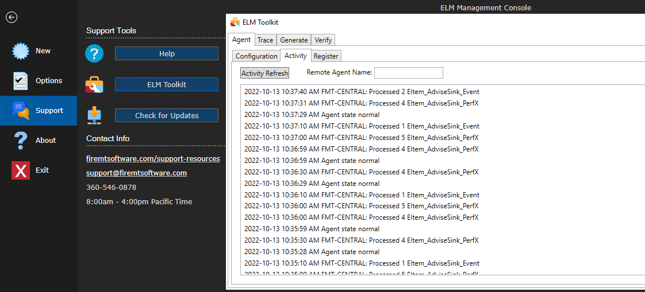Image resolution: width=645 pixels, height=292 pixels.
Task: Click the About question mark icon
Action: point(21,141)
